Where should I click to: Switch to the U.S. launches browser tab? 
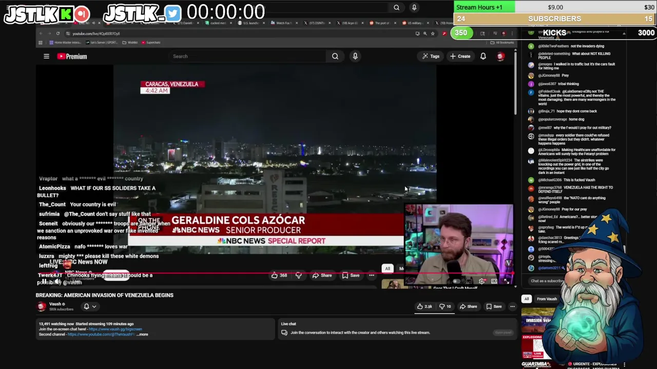(250, 23)
